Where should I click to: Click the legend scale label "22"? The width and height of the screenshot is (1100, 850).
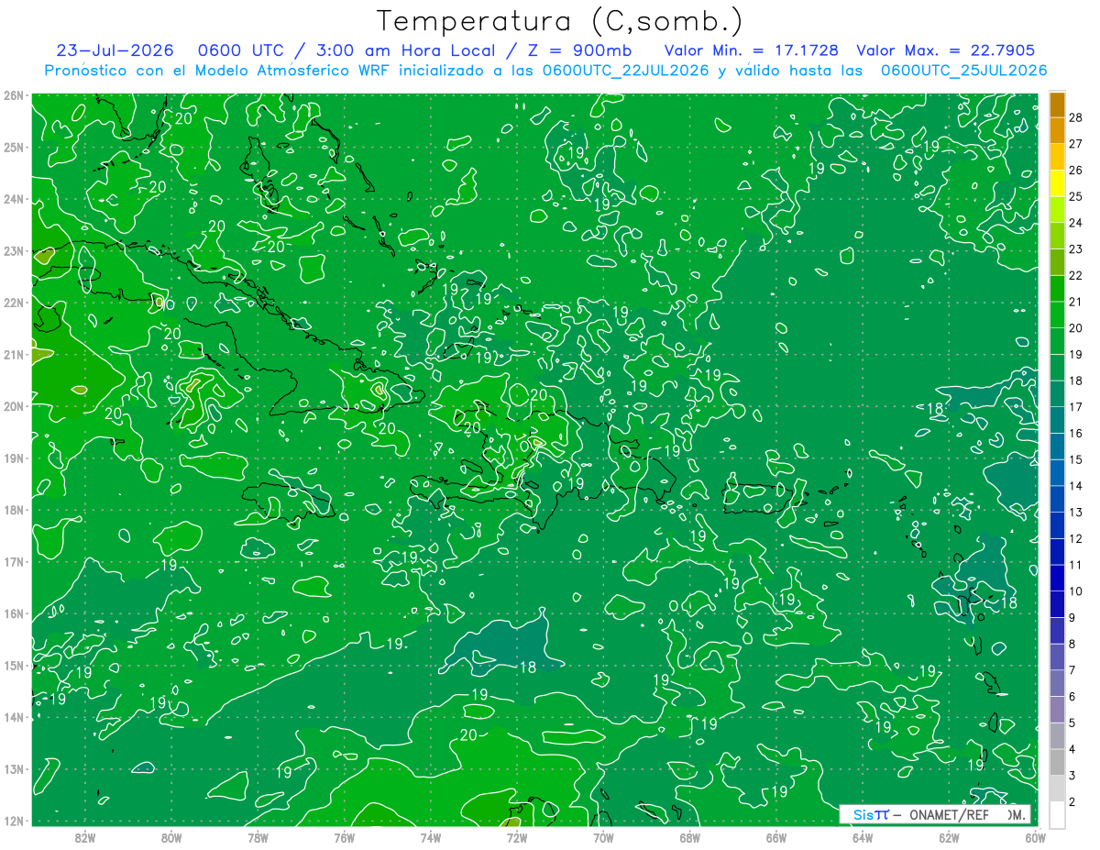(x=1075, y=275)
